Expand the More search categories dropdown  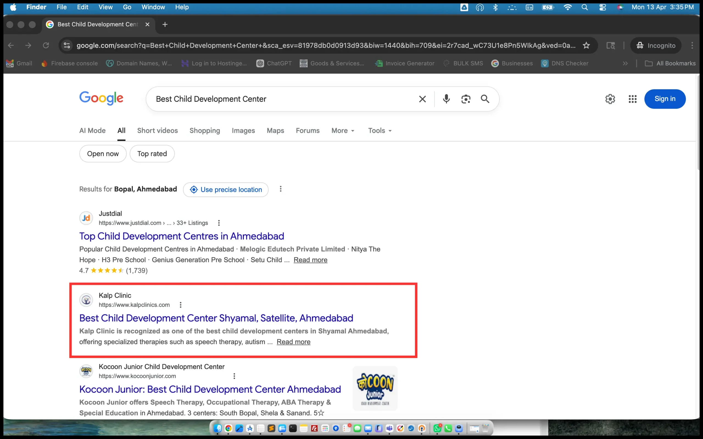pos(343,131)
